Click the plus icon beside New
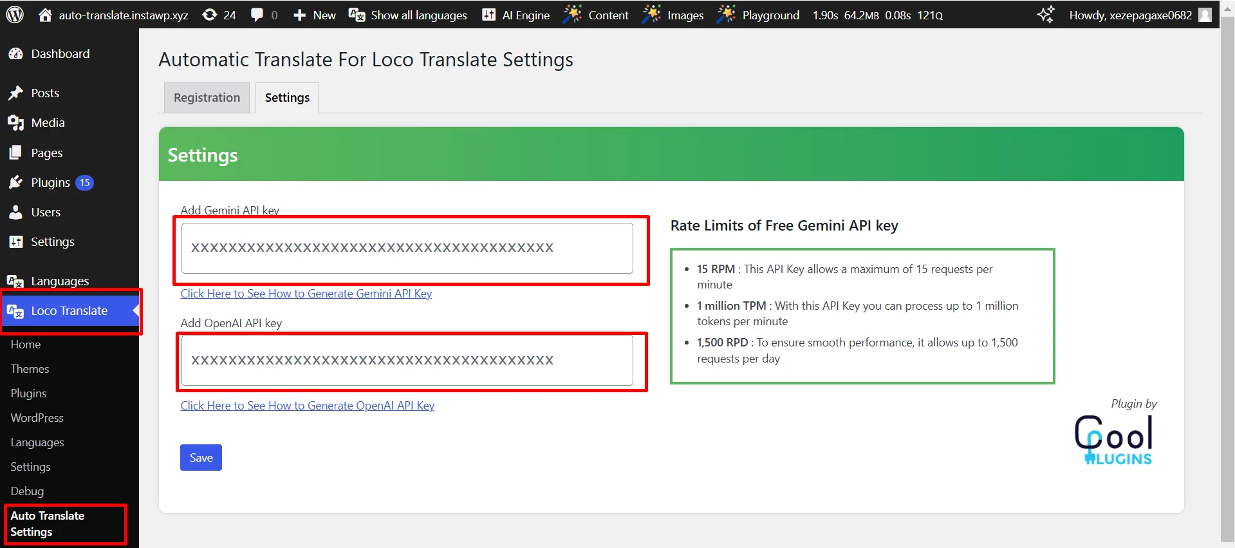The image size is (1235, 548). pos(299,15)
